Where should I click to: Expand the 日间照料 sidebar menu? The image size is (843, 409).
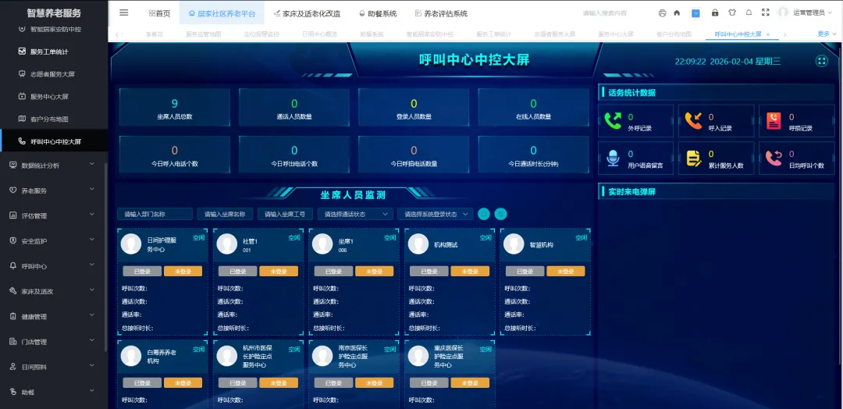54,367
